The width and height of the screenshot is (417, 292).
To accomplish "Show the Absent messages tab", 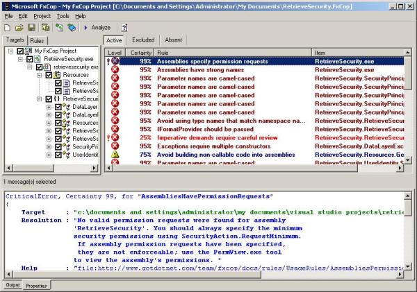I will 173,40.
